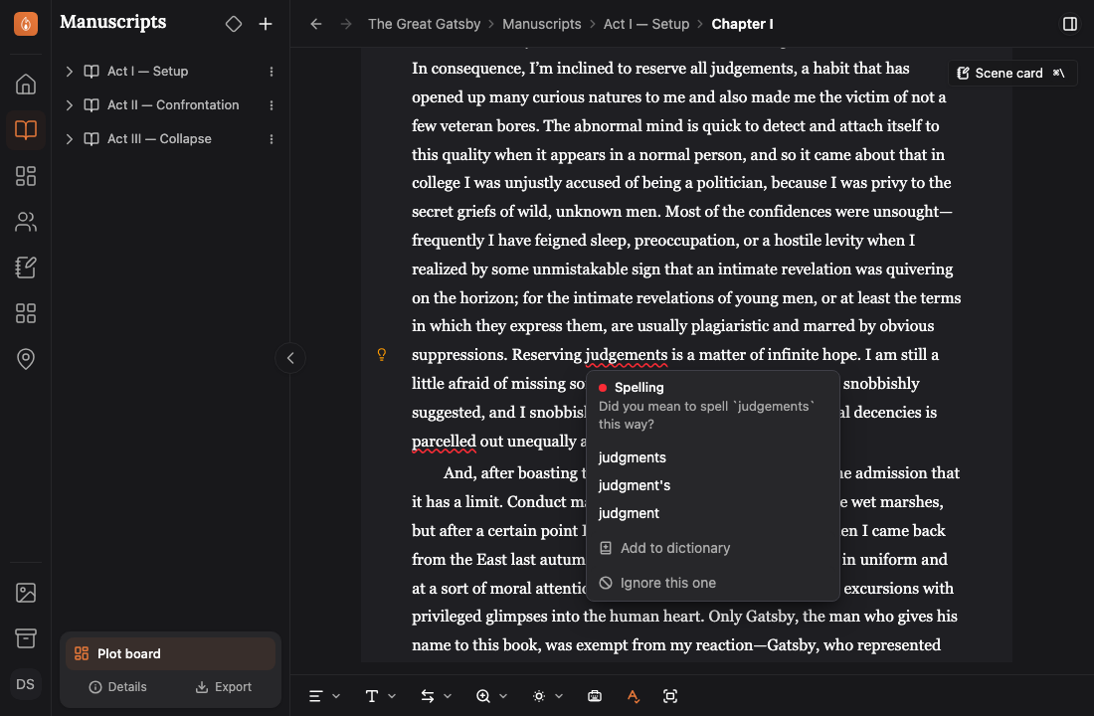Screen dimensions: 1094x716
Task: Open the typography T dropdown
Action: 380,696
